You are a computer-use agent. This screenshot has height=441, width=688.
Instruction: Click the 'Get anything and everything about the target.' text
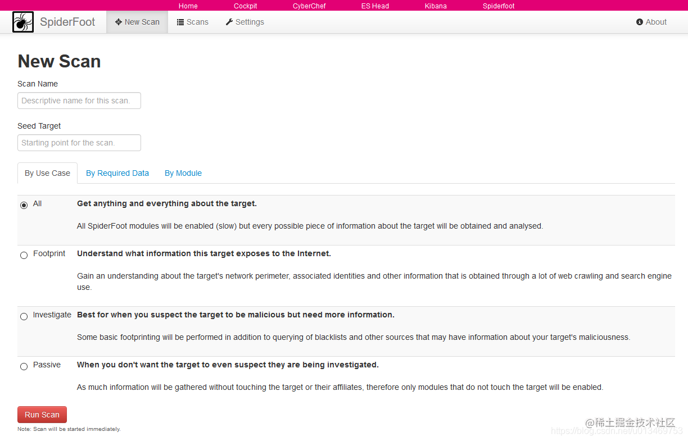[x=167, y=203]
